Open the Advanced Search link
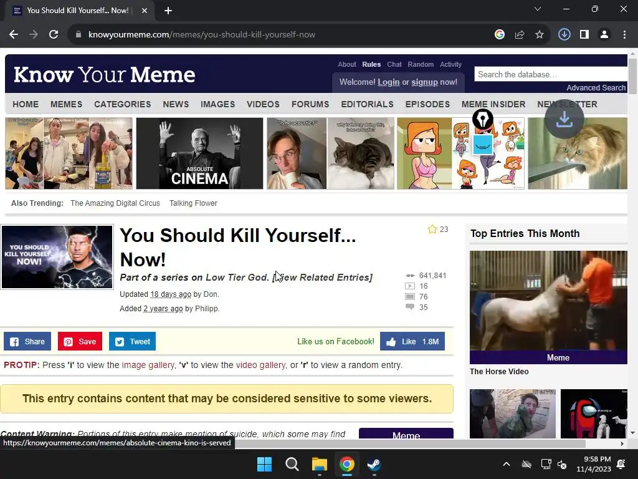This screenshot has height=479, width=638. point(596,87)
